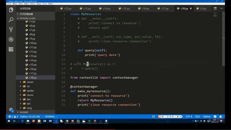Expand the zerg folder
Viewport: 231px width, 130px height.
point(29,108)
